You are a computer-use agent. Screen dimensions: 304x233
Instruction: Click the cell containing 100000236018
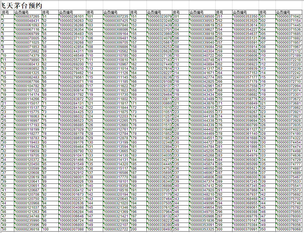click(27, 229)
